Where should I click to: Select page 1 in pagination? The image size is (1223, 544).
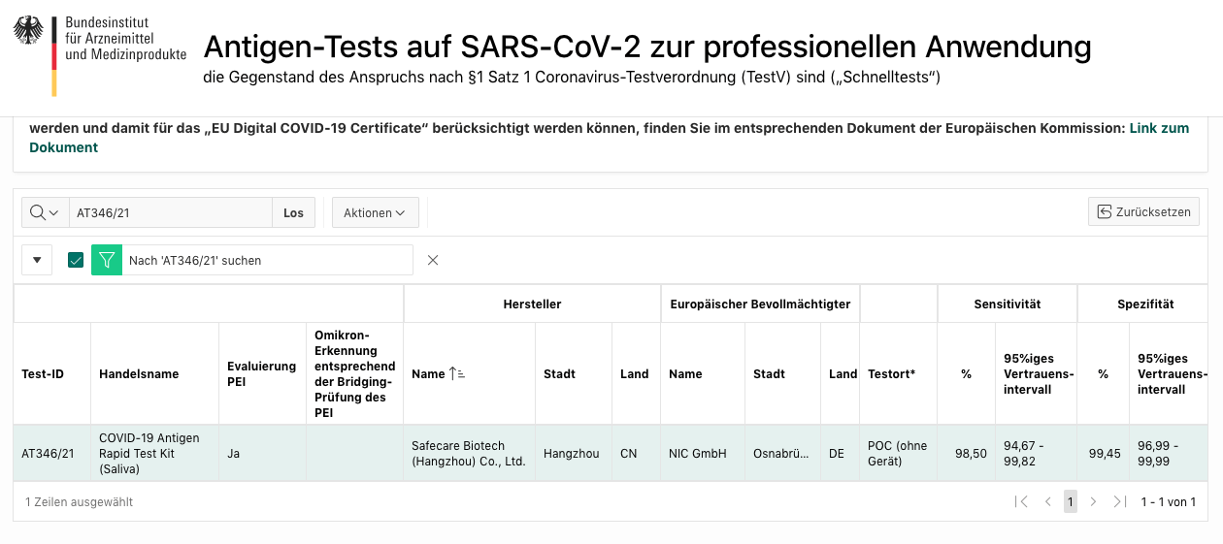pyautogui.click(x=1071, y=501)
